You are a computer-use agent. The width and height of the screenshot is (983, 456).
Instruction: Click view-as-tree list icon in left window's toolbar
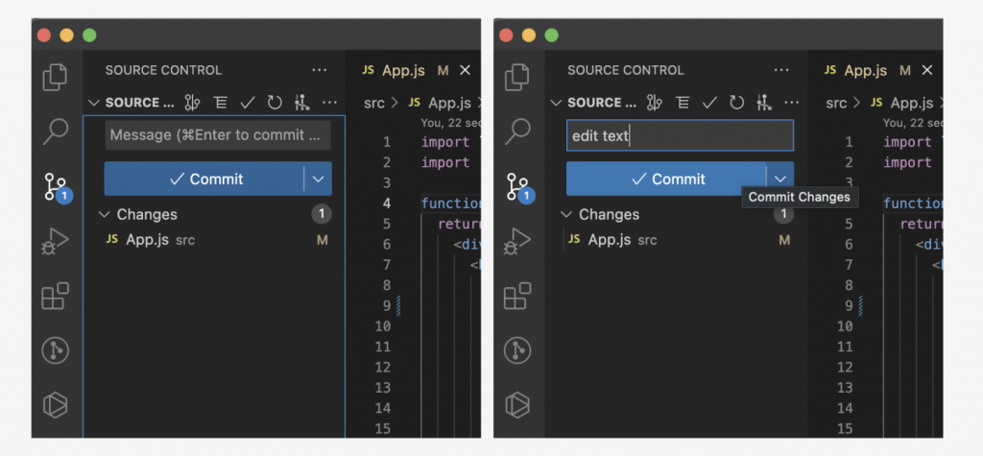tap(220, 103)
